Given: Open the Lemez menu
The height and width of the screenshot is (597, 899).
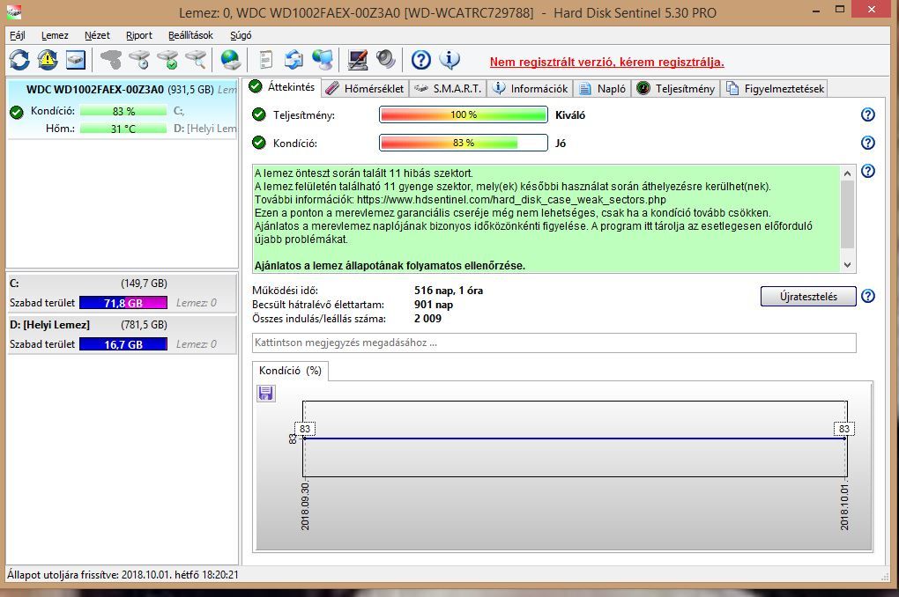Looking at the screenshot, I should 55,35.
